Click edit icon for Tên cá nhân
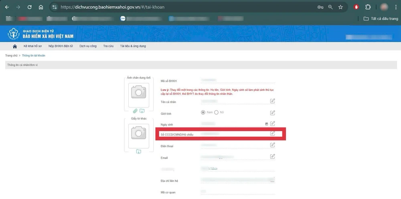The image size is (401, 199). tap(273, 101)
